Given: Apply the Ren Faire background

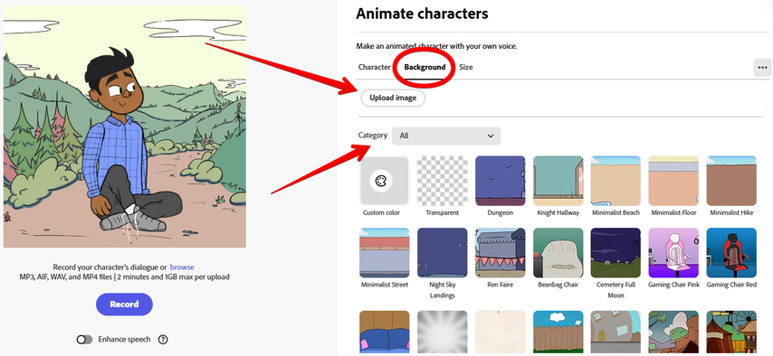Looking at the screenshot, I should tap(500, 253).
